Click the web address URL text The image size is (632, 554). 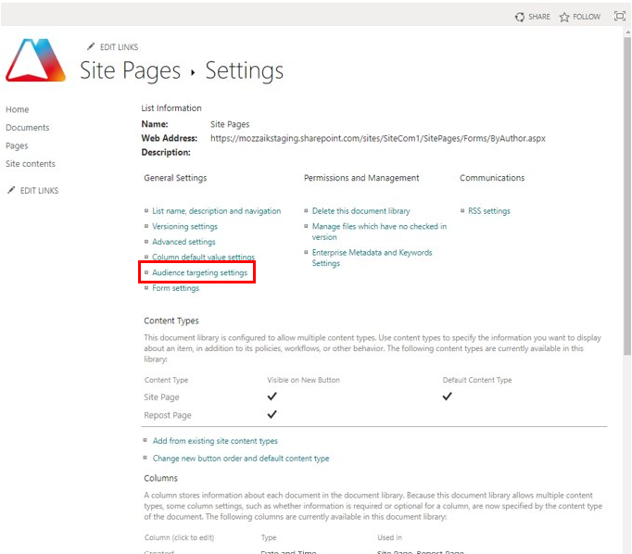tap(378, 139)
